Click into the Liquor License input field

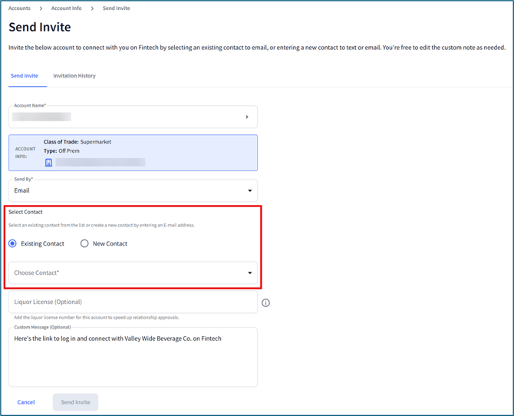coord(132,302)
